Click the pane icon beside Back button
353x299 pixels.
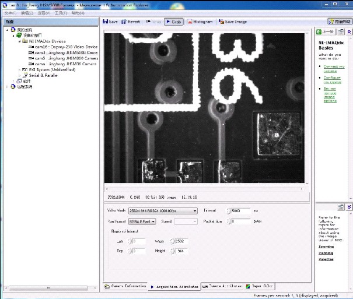tap(341, 32)
